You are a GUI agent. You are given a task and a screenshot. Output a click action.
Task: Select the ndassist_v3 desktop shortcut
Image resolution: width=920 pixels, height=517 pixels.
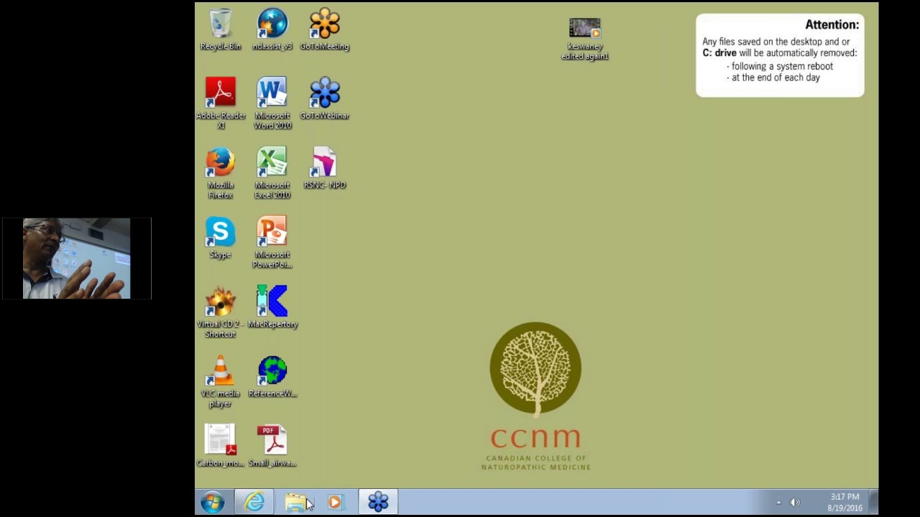click(x=272, y=29)
